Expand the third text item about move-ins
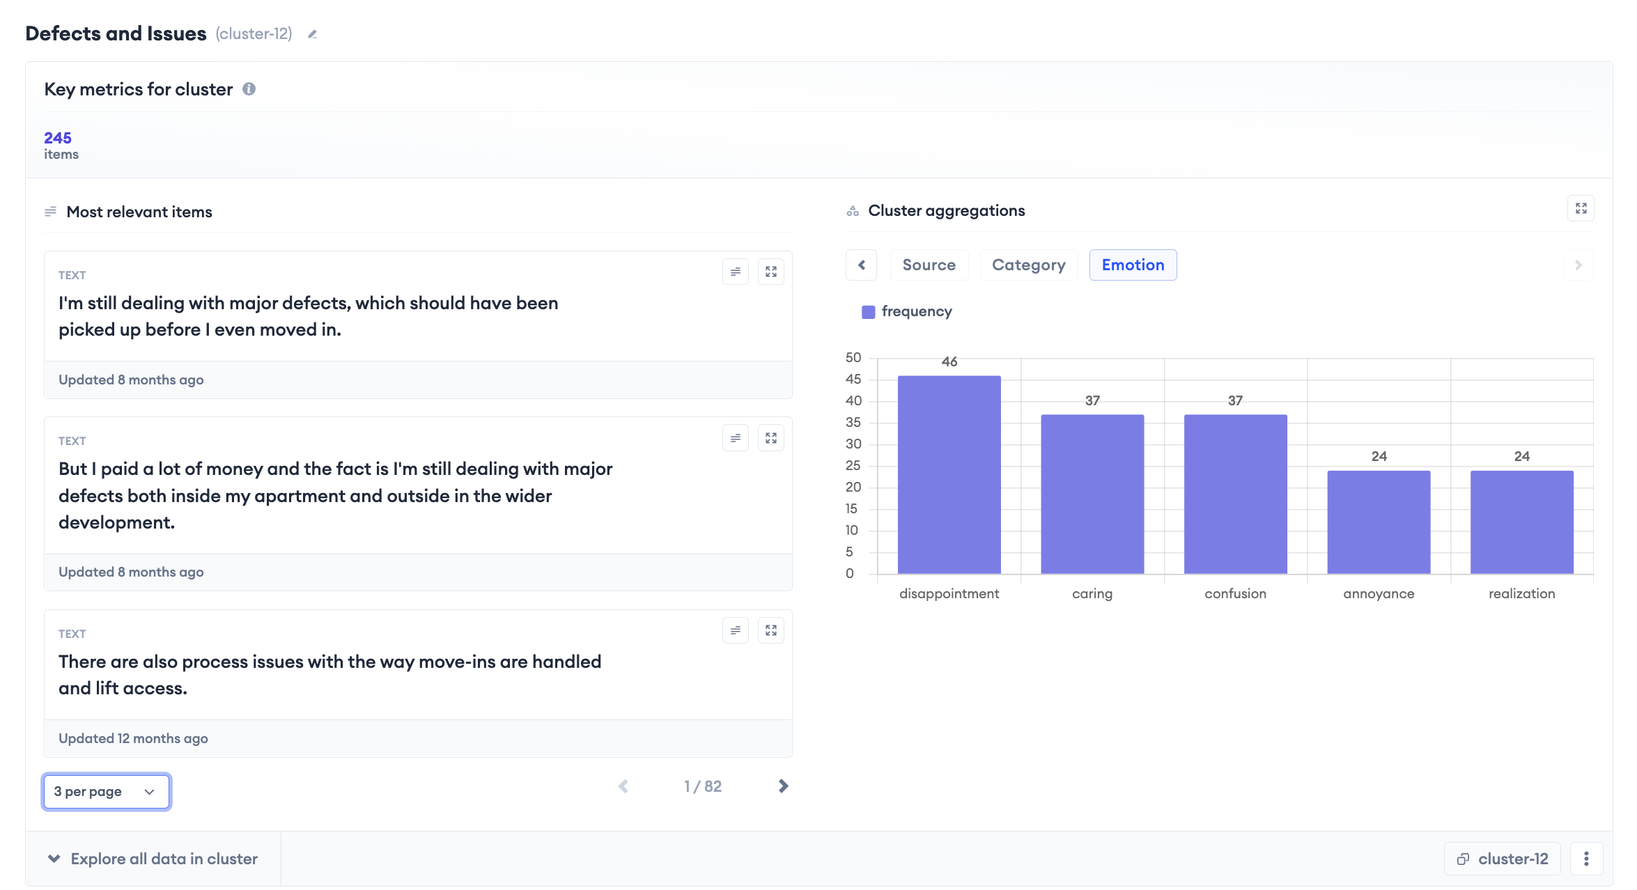Viewport: 1637px width, 890px height. pos(770,630)
